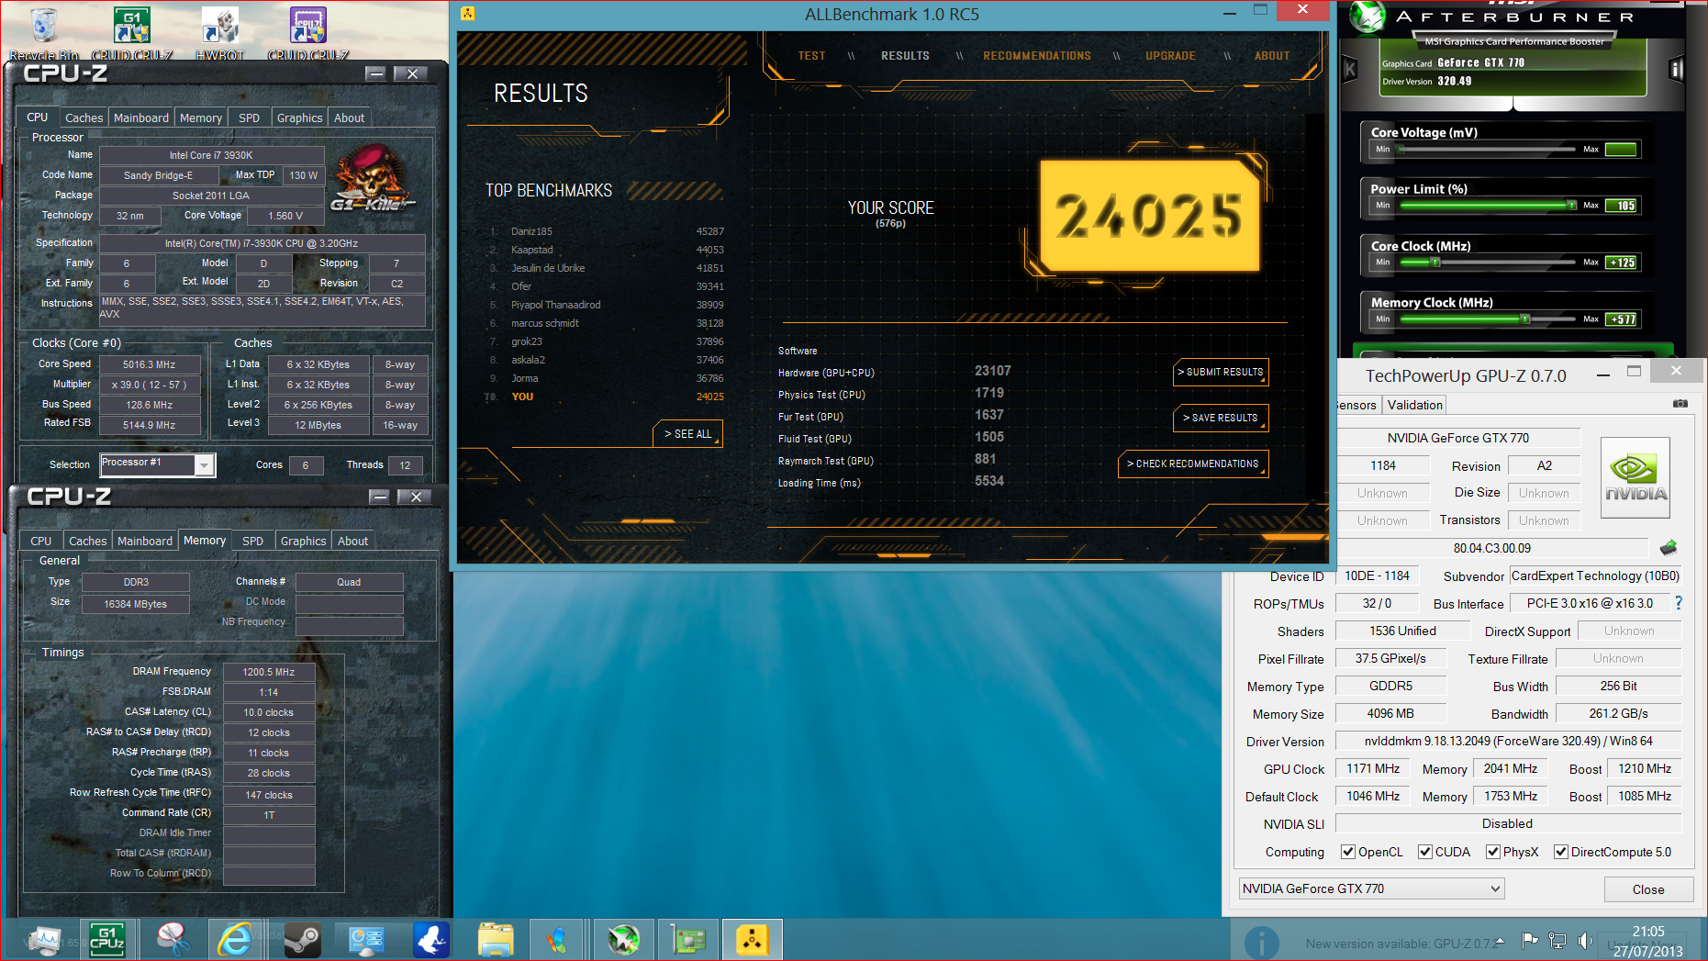This screenshot has height=961, width=1708.
Task: Click the Core Clock value field showing +125
Action: [1621, 263]
